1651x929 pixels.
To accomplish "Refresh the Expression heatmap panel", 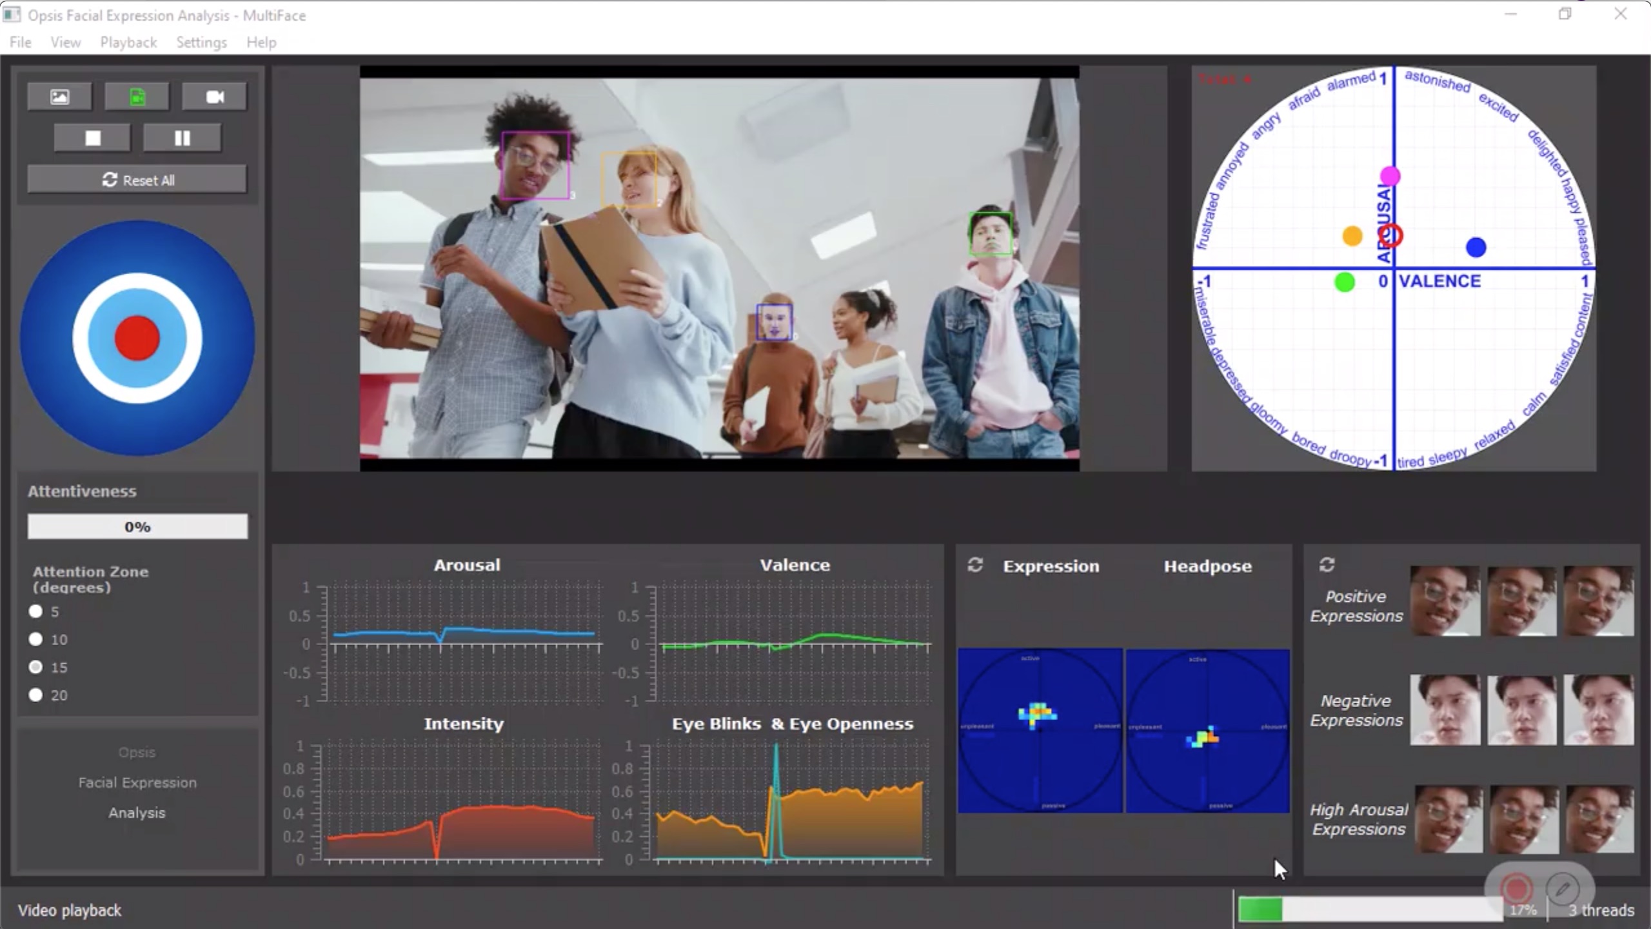I will coord(974,565).
